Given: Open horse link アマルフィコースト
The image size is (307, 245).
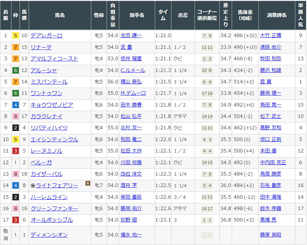Looking at the screenshot, I should click(x=54, y=59).
